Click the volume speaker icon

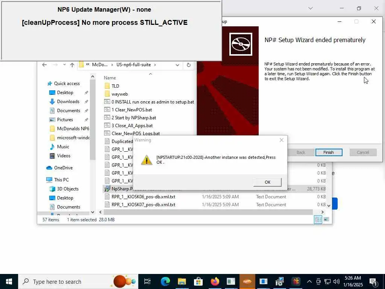click(336, 281)
